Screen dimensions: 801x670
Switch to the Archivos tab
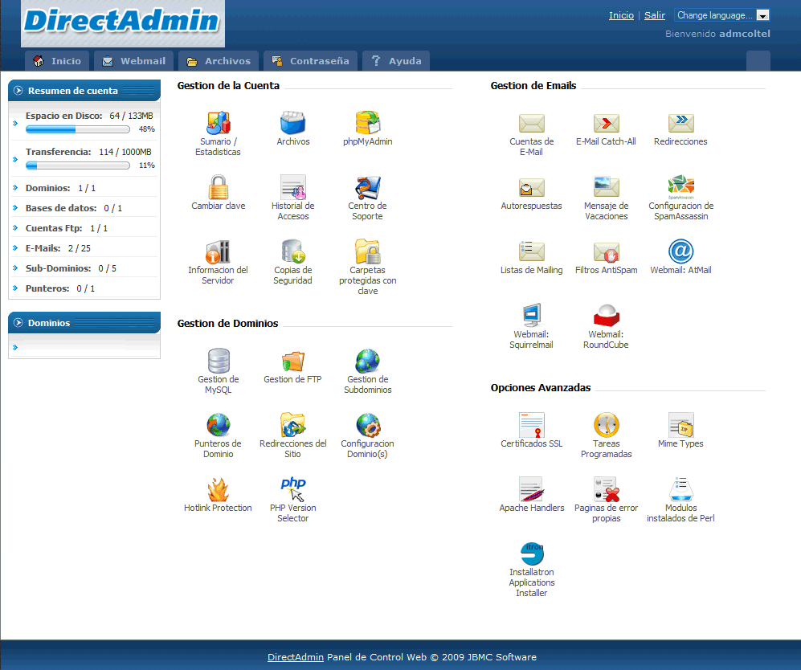tap(219, 61)
